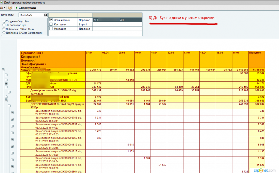
Task: Uncheck the Организация filter checkbox
Action: (51, 20)
